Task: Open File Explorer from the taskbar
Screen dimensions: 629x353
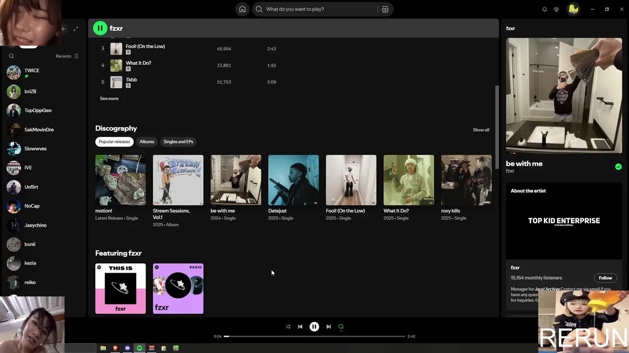Action: click(x=103, y=348)
